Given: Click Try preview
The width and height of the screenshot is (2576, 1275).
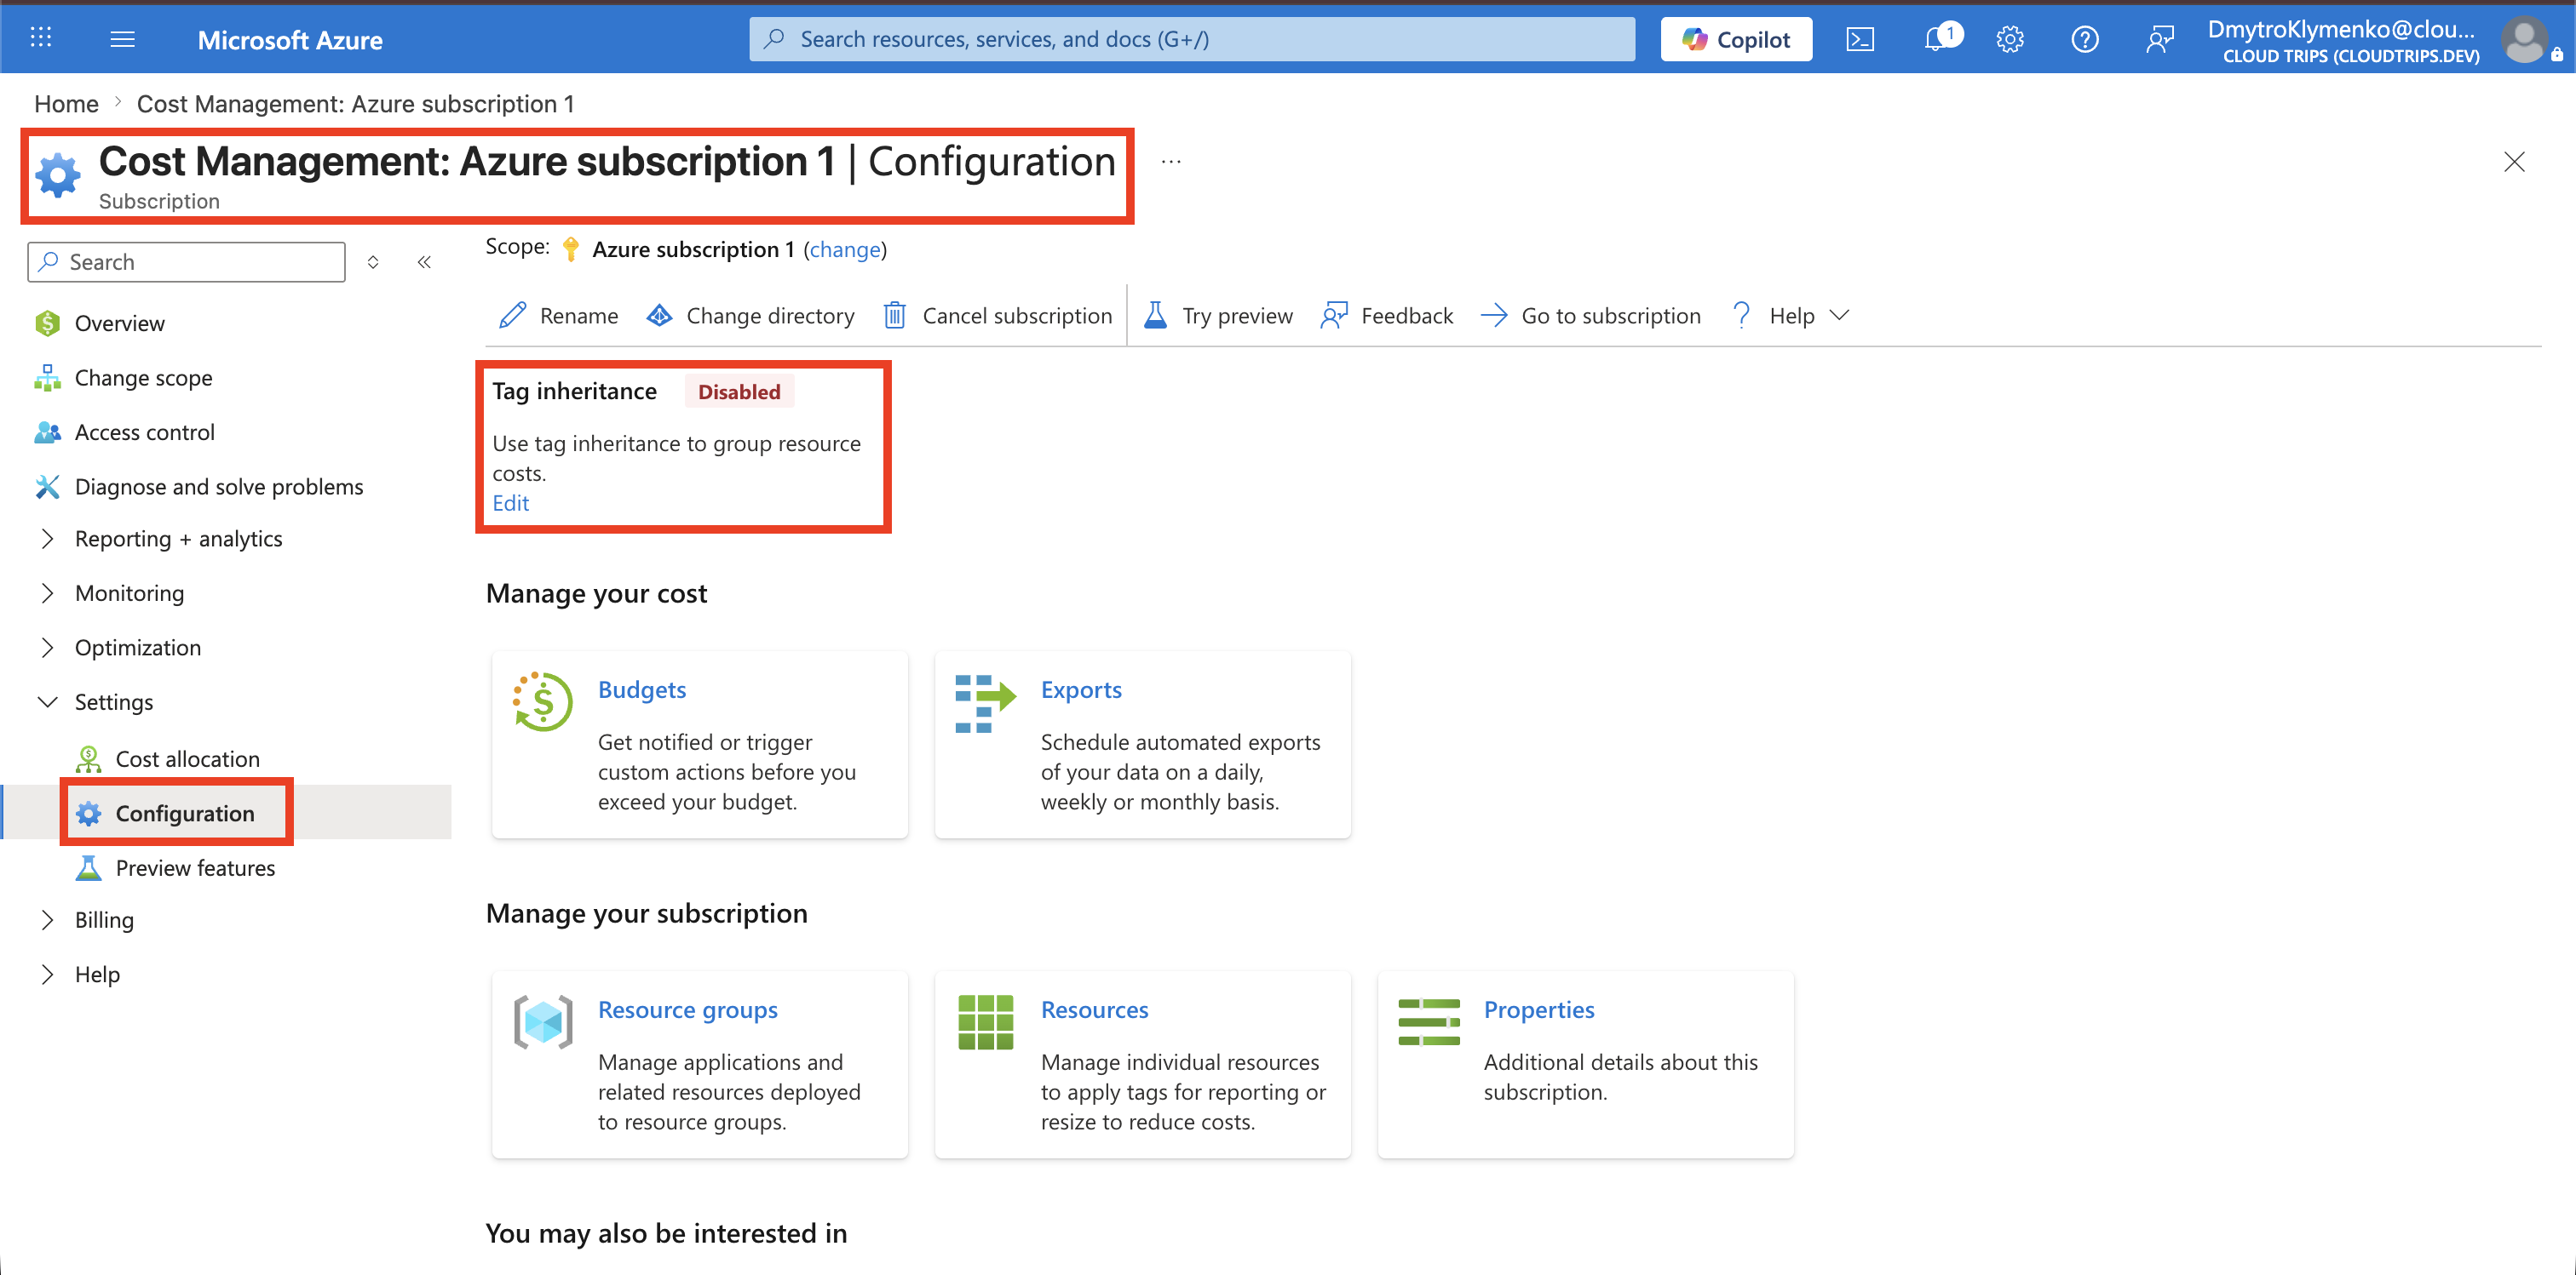Looking at the screenshot, I should click(x=1217, y=316).
